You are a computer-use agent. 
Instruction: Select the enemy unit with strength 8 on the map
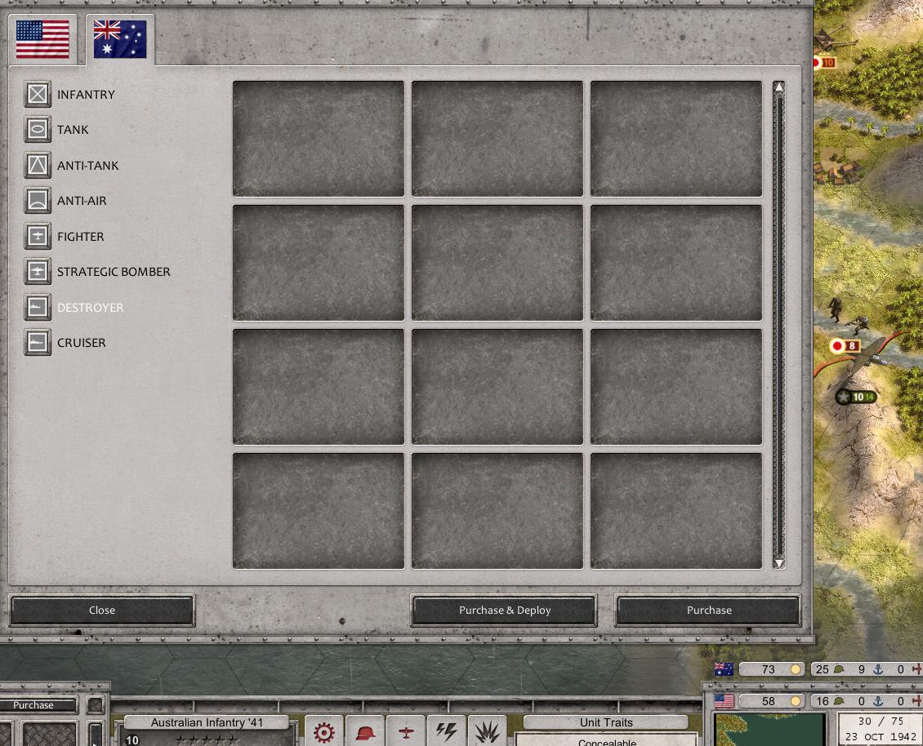pos(845,345)
